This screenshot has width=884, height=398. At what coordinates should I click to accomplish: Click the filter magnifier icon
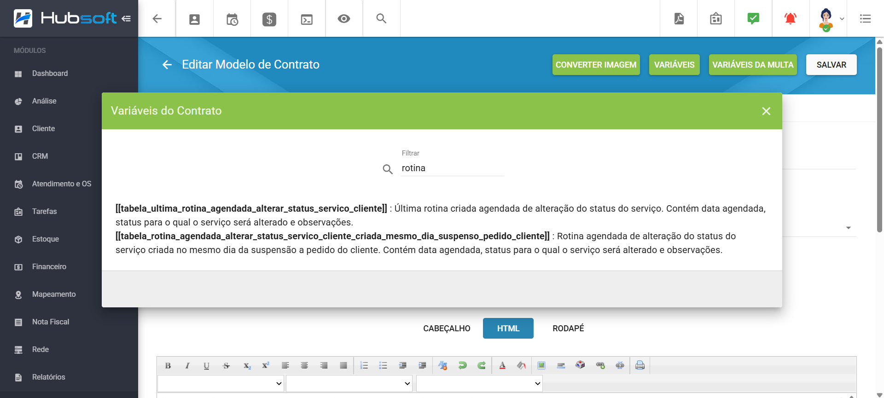click(x=388, y=169)
